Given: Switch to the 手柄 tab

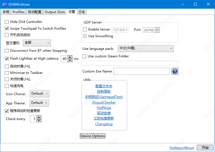Looking at the screenshot, I should pyautogui.click(x=6, y=12).
